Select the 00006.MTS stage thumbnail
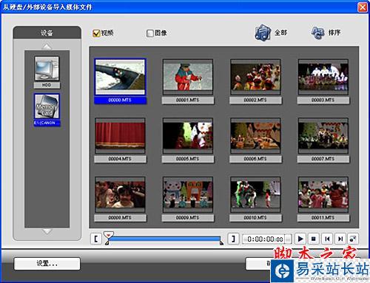 255,135
